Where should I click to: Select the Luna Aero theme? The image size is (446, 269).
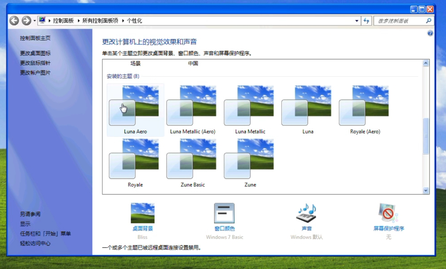(135, 110)
